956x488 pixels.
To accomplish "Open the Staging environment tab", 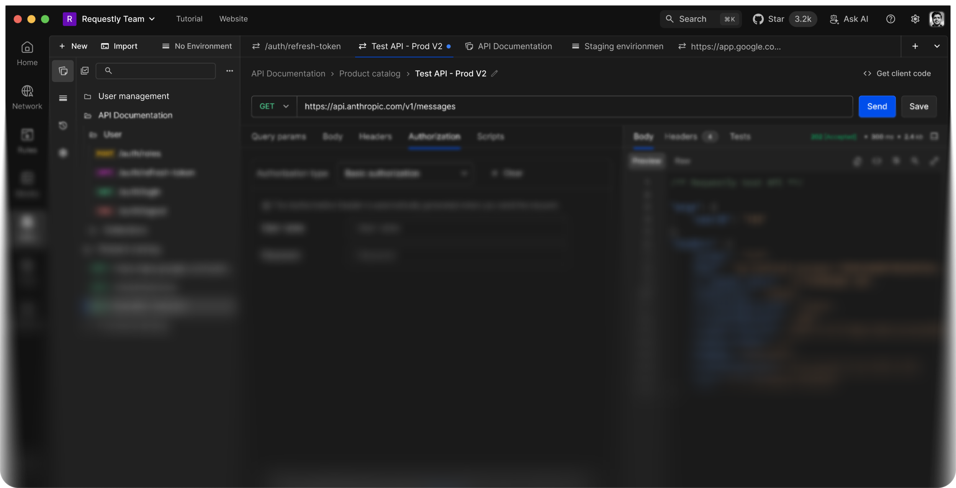I will (617, 46).
